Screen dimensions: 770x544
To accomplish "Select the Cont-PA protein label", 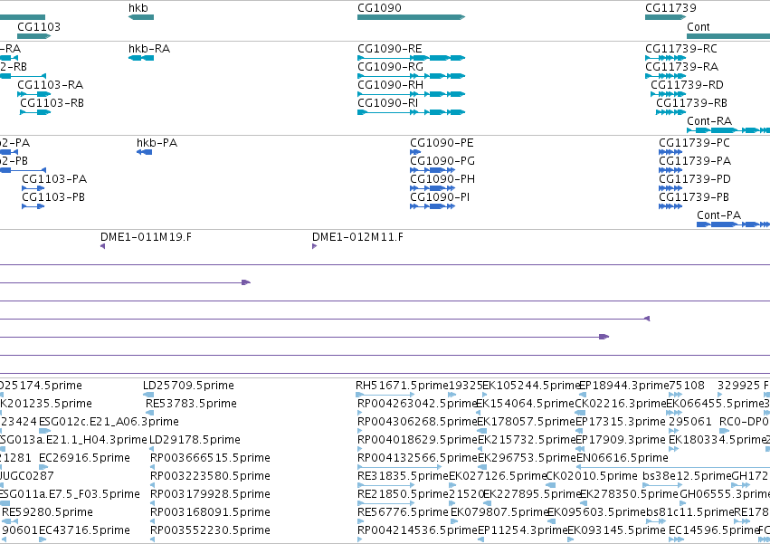I will 719,215.
